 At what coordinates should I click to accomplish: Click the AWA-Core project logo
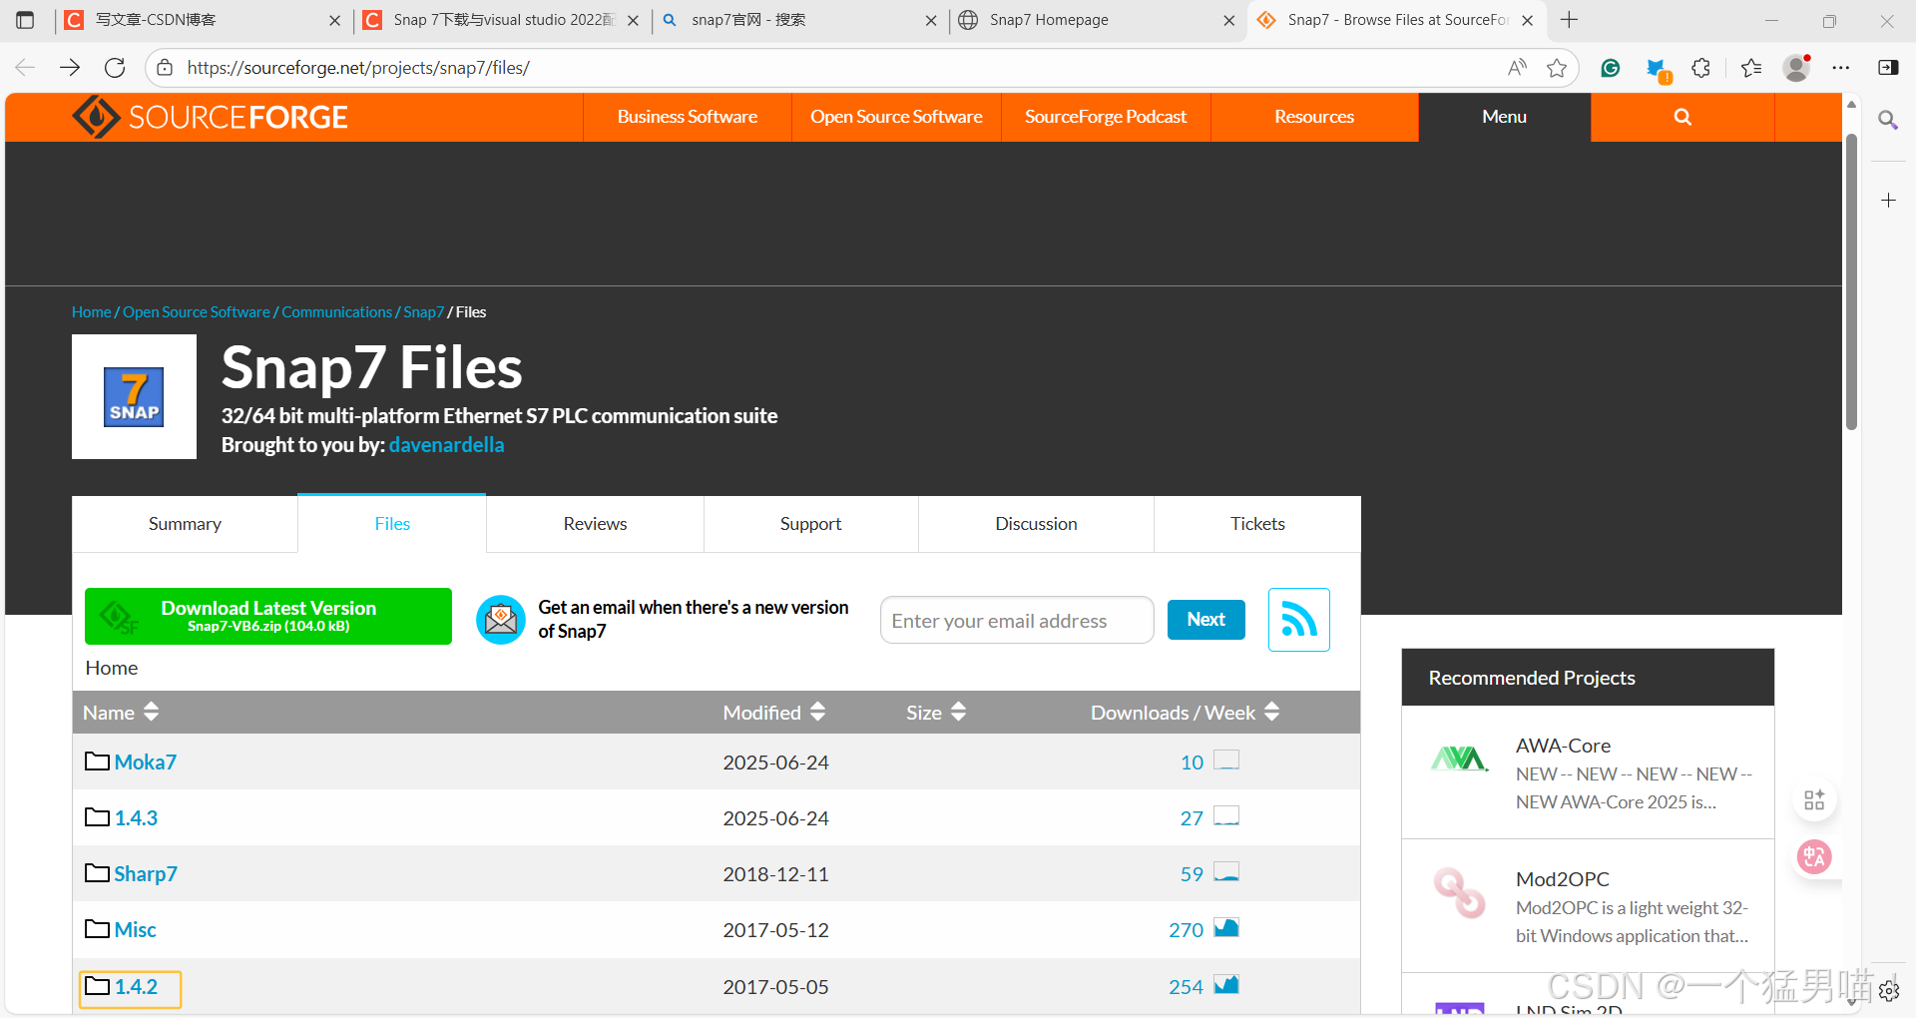[1459, 760]
